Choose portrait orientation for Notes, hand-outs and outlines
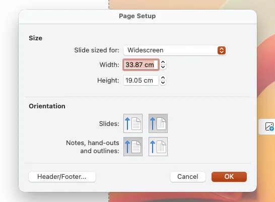This screenshot has width=275, height=202. 133,147
